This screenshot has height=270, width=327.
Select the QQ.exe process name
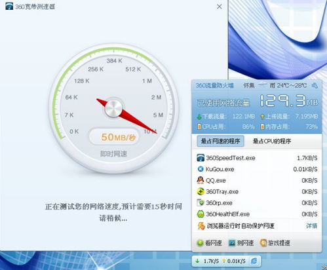(216, 180)
